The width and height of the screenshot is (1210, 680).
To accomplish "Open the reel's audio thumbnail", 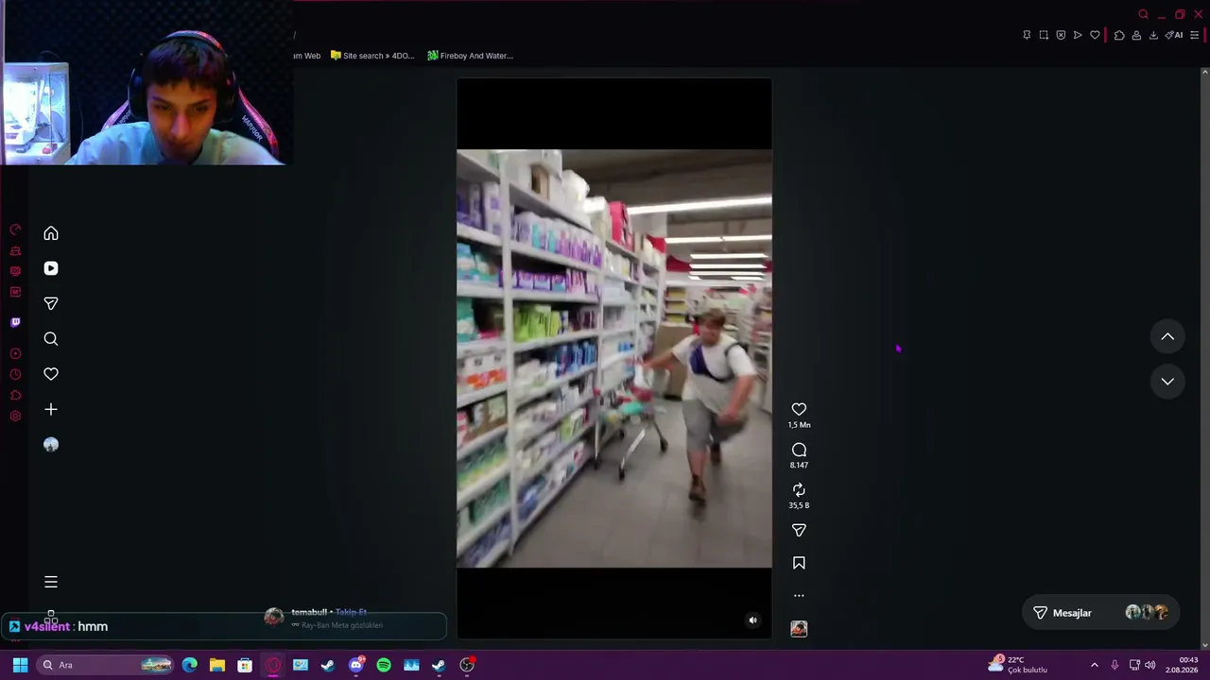I will [x=799, y=628].
